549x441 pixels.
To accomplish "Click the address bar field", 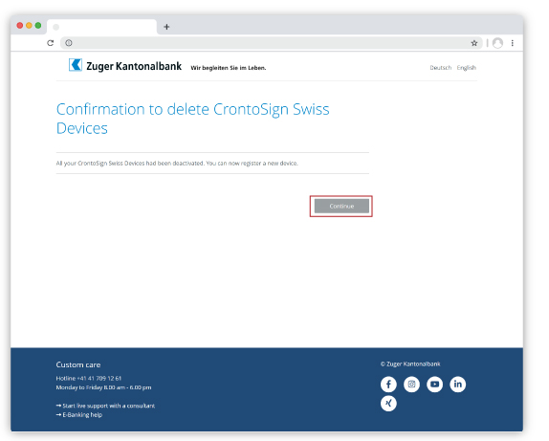I will tap(272, 43).
